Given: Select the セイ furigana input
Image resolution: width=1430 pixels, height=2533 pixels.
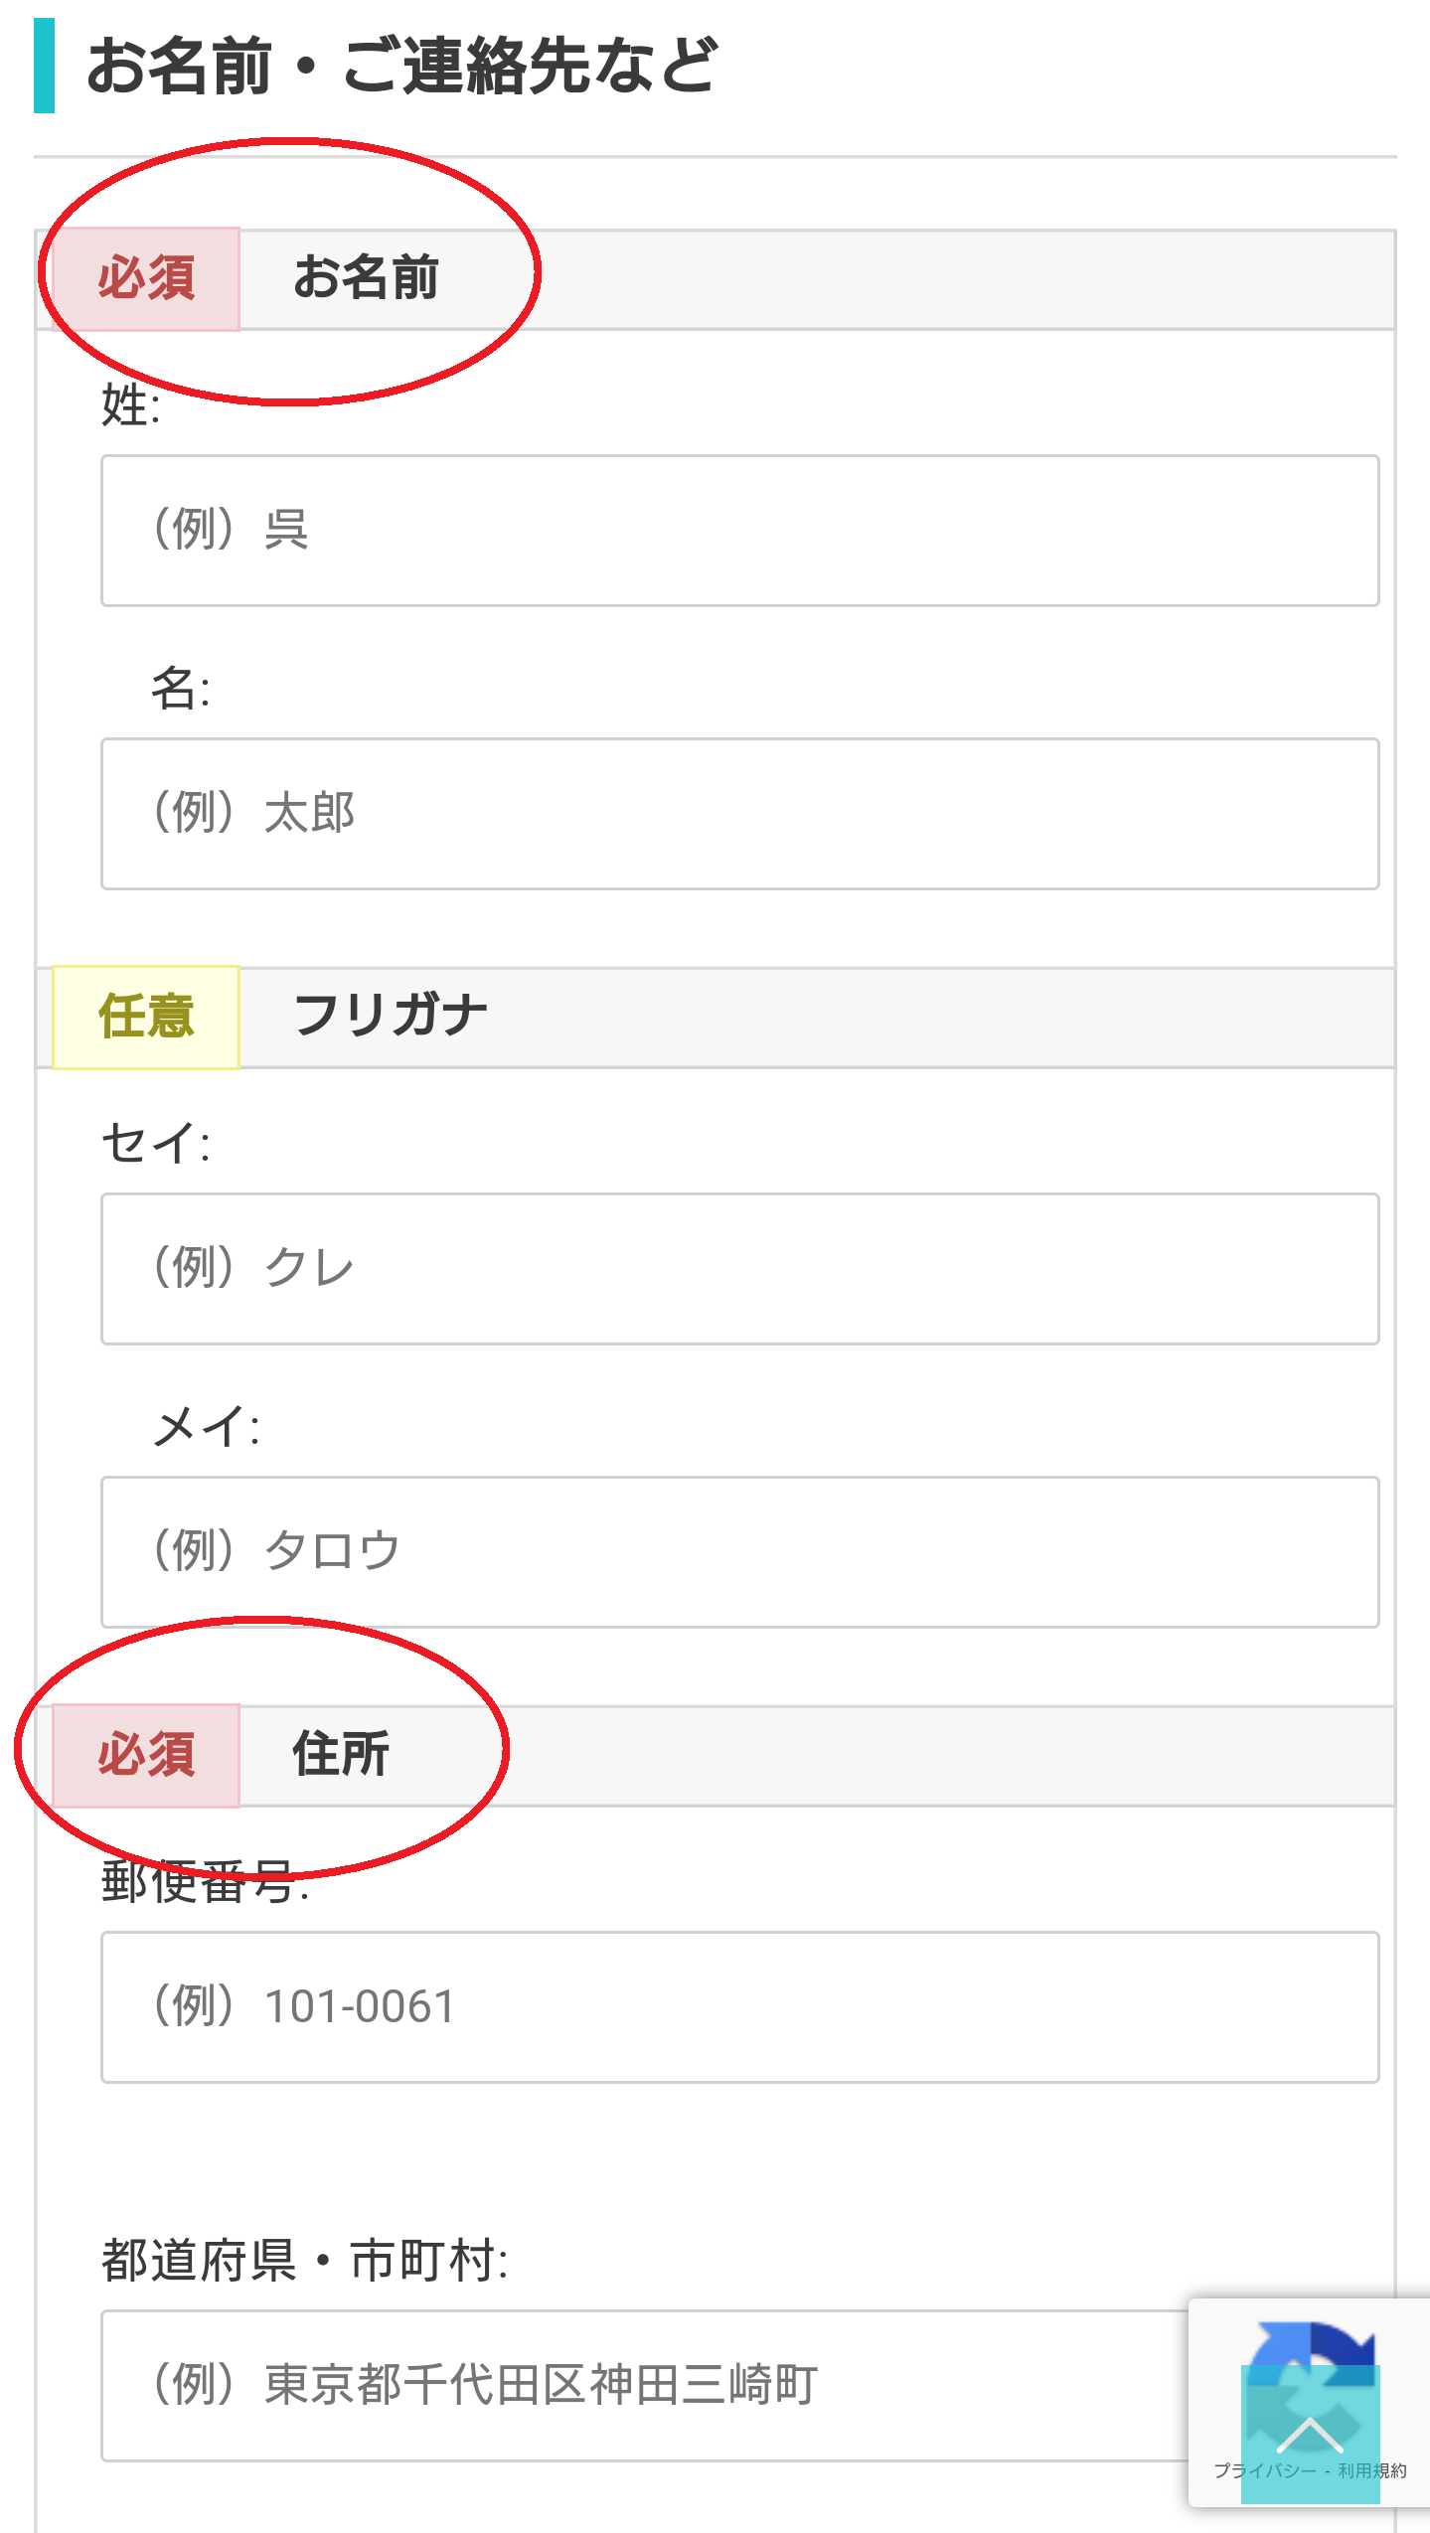Looking at the screenshot, I should click(739, 1269).
